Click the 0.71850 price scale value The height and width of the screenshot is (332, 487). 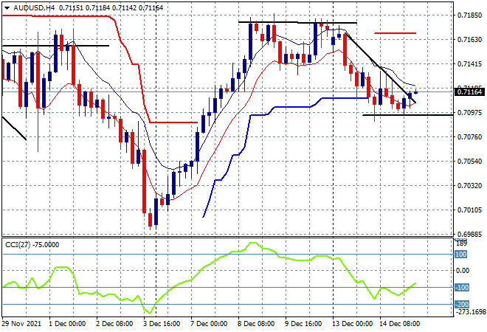tap(469, 15)
